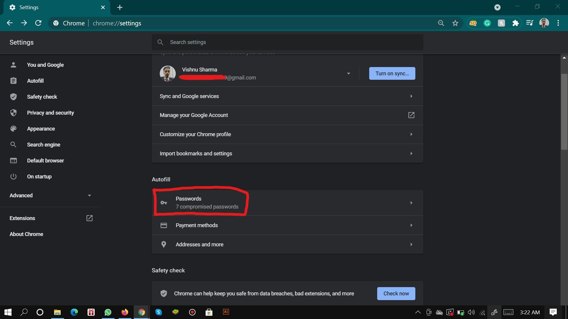Expand the Advanced section
The width and height of the screenshot is (568, 319).
click(50, 196)
